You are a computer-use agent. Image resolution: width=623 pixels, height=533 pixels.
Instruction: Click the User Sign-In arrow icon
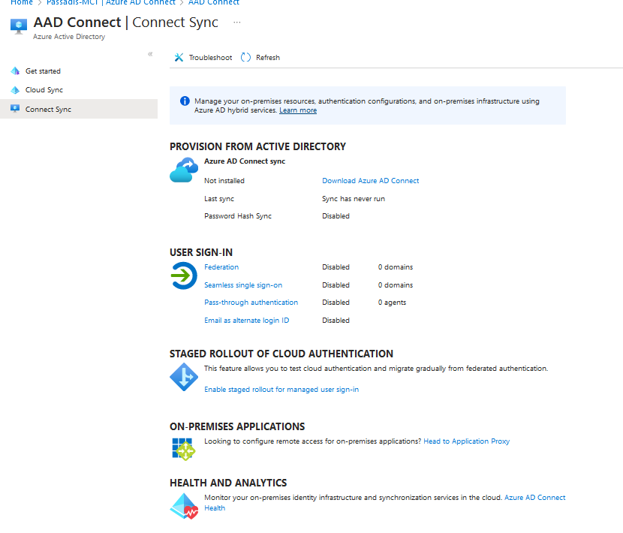point(184,276)
